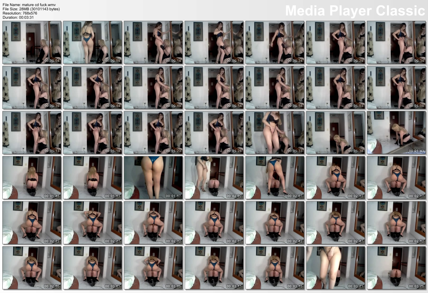Open the thumbnail labeled 00:00:34
The width and height of the screenshot is (428, 293).
(x=396, y=42)
